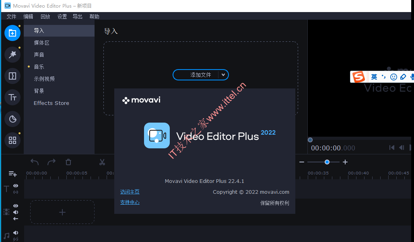414x242 pixels.
Task: Step back one frame in preview
Action: (x=402, y=148)
